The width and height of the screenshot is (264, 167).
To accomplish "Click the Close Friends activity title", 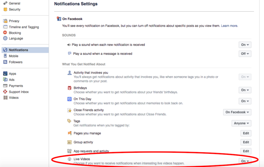I will [x=89, y=110].
